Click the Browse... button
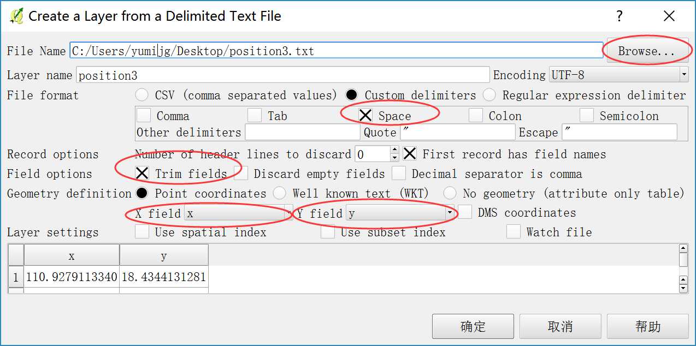This screenshot has width=696, height=346. (647, 51)
